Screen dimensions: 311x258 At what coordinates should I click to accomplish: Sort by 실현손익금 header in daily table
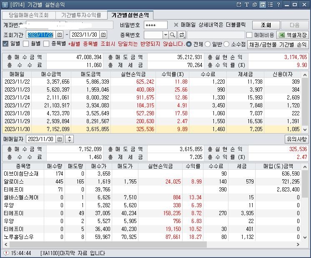(133, 74)
